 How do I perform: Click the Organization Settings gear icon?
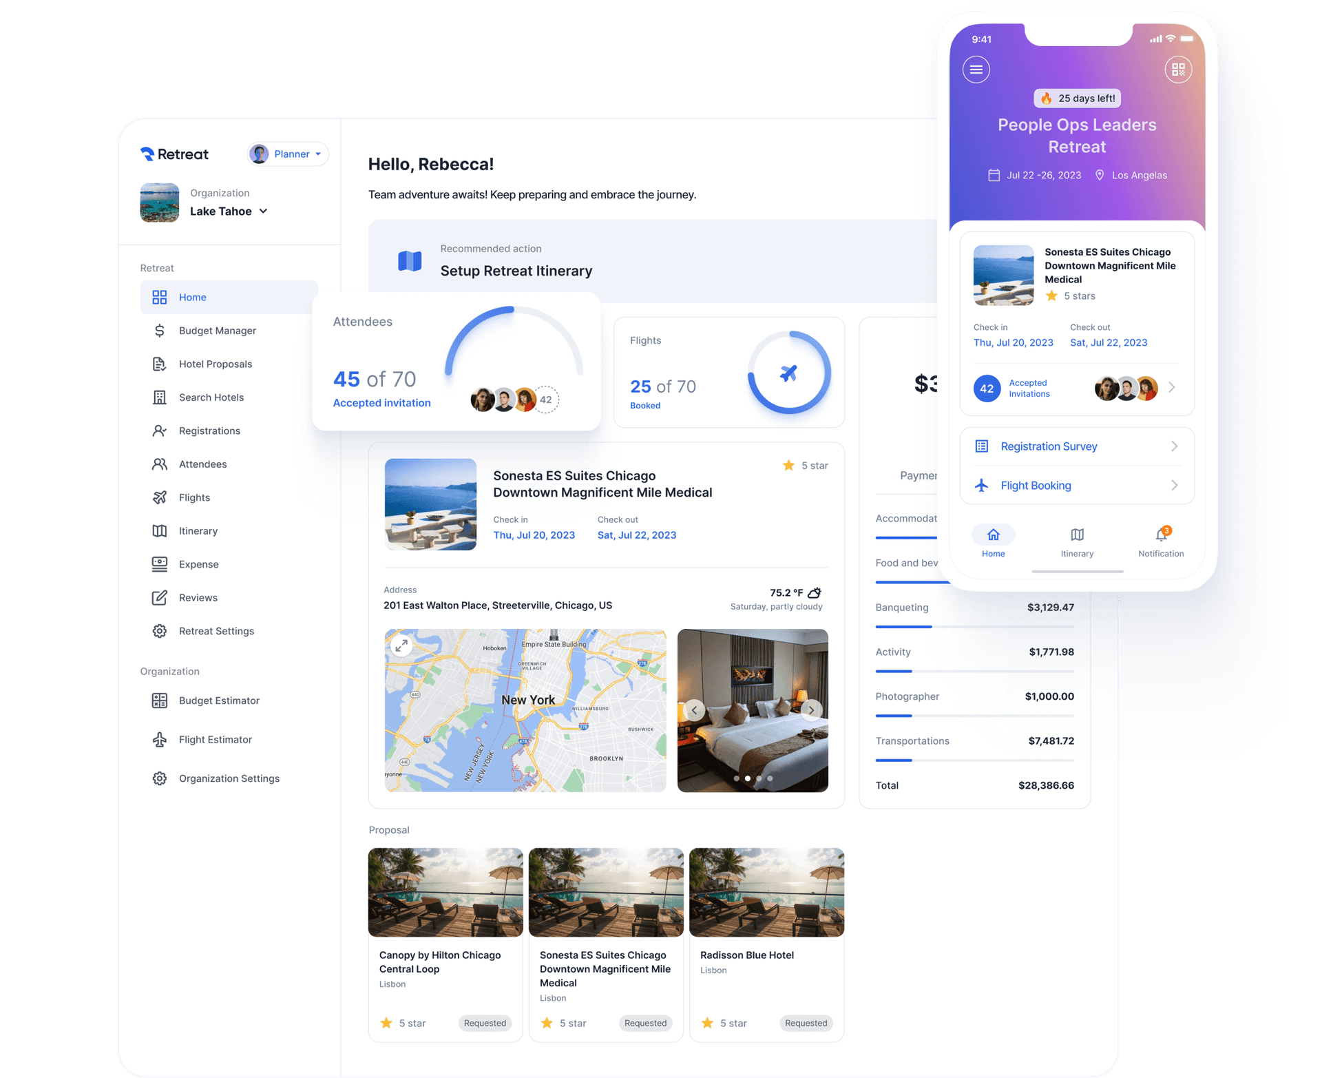160,778
